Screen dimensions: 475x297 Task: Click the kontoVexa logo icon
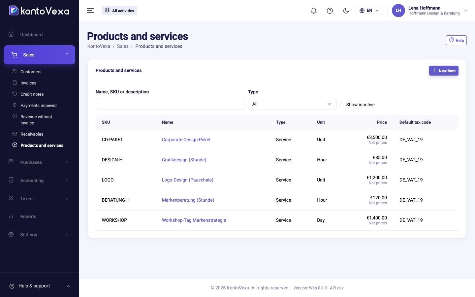tap(14, 11)
